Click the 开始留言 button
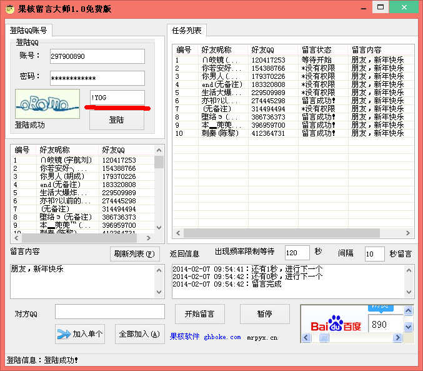The width and height of the screenshot is (423, 371). coord(200,313)
